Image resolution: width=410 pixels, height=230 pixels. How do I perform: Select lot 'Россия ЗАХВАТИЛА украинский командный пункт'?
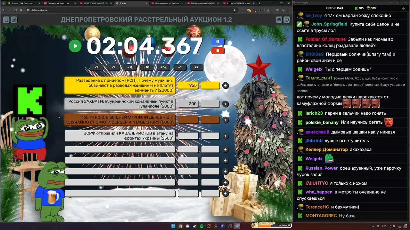[120, 103]
